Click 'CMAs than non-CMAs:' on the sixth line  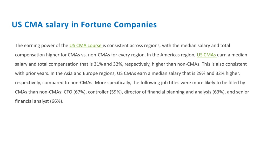pos(39,92)
